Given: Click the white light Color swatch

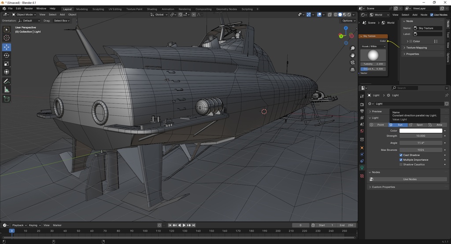Looking at the screenshot, I should 421,131.
